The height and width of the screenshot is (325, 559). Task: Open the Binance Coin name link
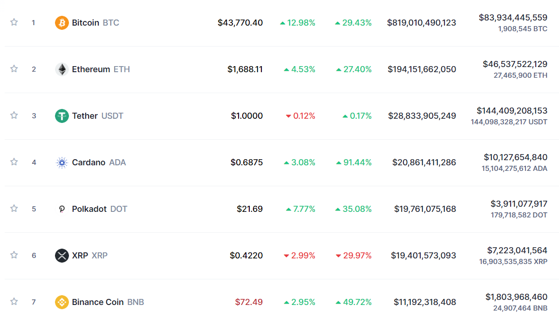click(98, 302)
